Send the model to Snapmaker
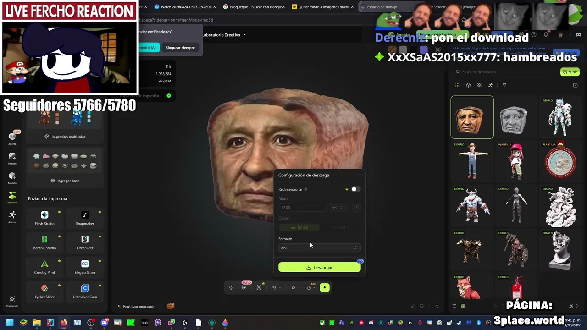 click(x=85, y=218)
